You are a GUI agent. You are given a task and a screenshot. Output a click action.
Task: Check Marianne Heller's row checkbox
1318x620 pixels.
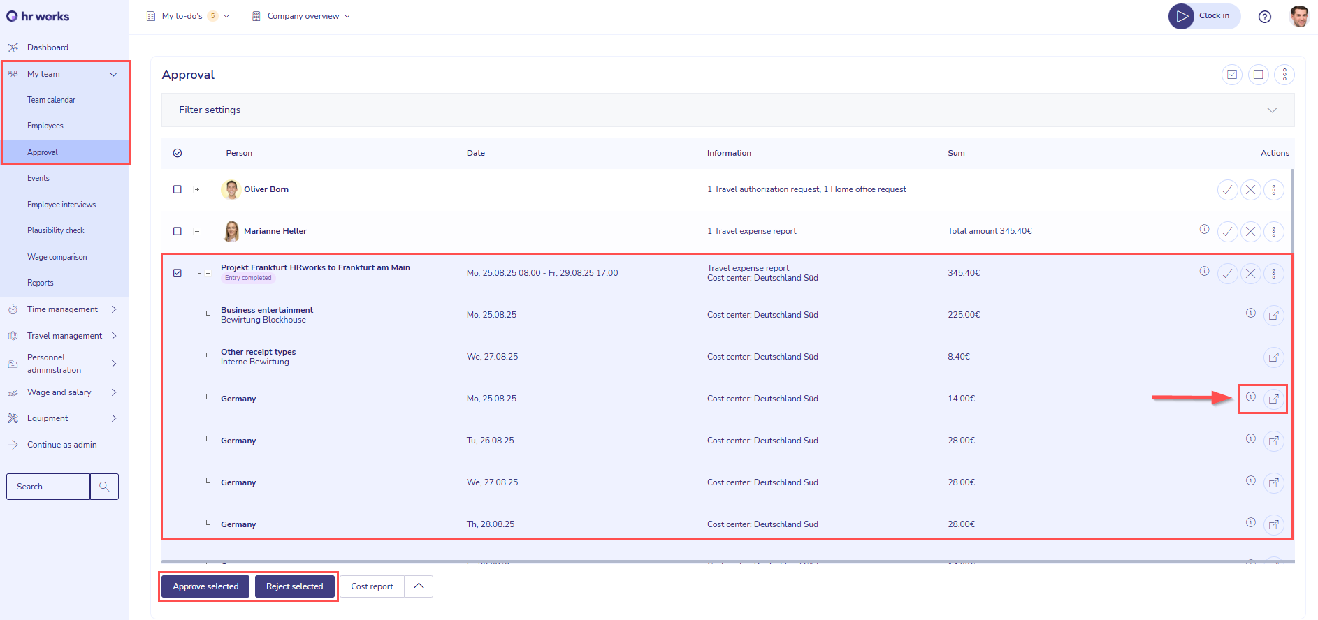pyautogui.click(x=178, y=232)
